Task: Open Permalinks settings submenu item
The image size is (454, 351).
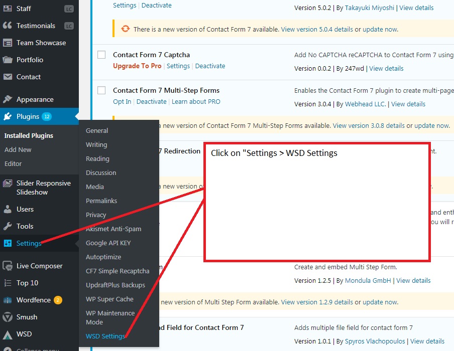Action: tap(101, 201)
